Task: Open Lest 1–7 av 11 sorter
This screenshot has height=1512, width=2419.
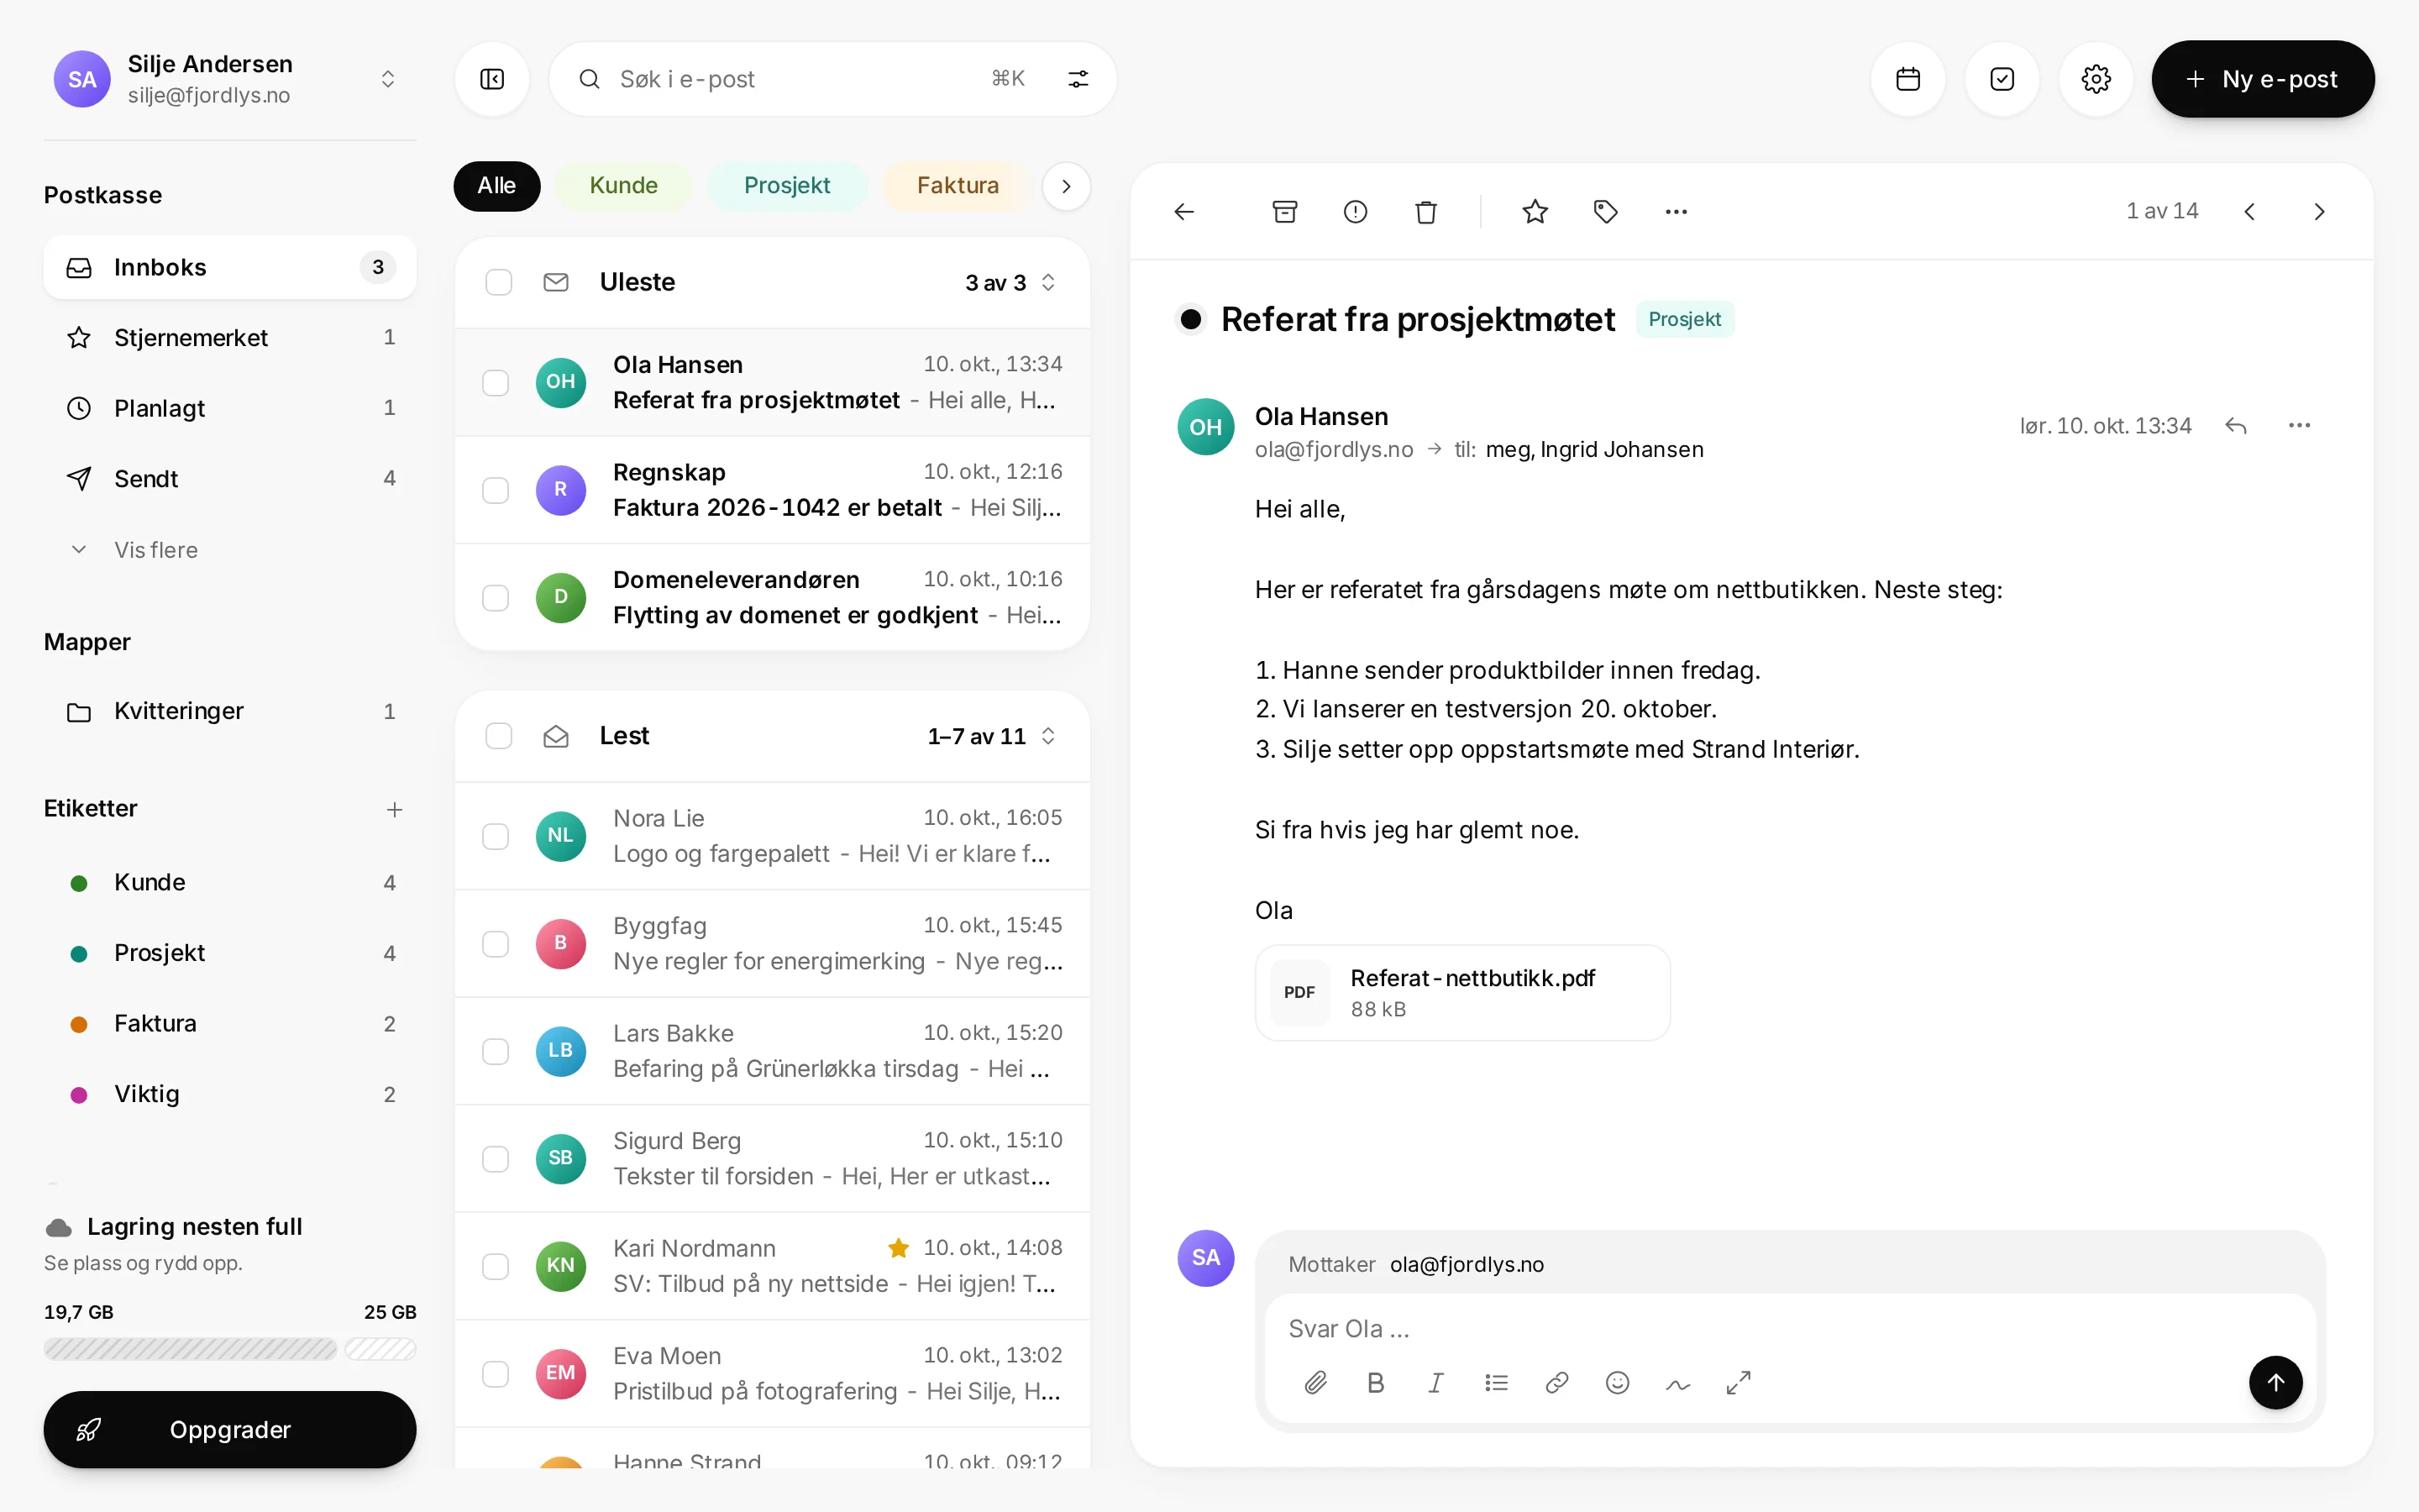Action: tap(990, 737)
